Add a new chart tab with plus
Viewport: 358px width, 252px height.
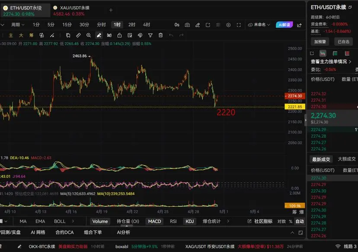111,10
